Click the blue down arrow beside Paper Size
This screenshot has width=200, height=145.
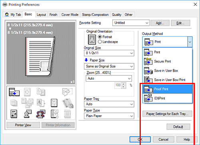pos(86,60)
